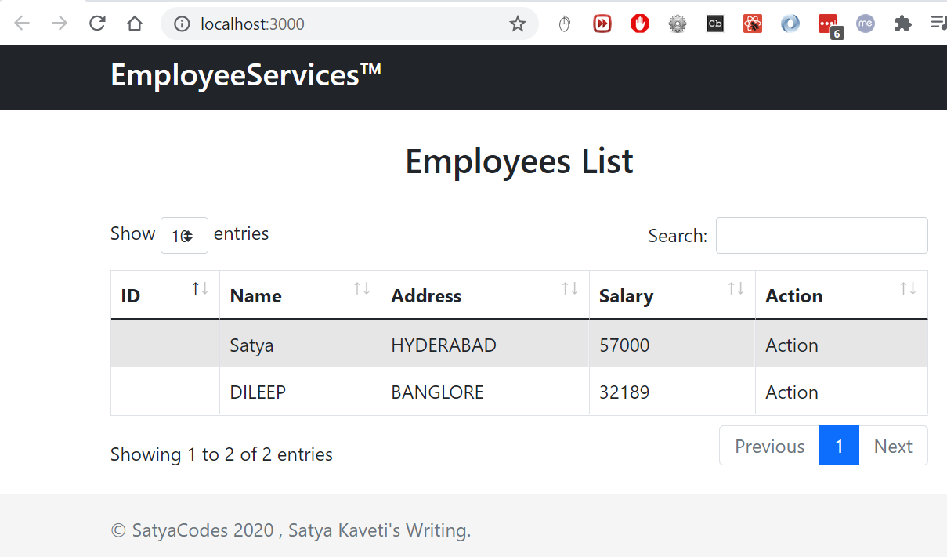Click the black Cb extension icon
The width and height of the screenshot is (947, 557).
click(x=714, y=24)
